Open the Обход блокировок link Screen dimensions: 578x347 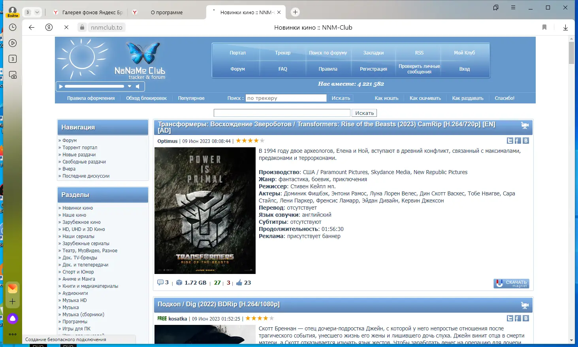click(146, 98)
